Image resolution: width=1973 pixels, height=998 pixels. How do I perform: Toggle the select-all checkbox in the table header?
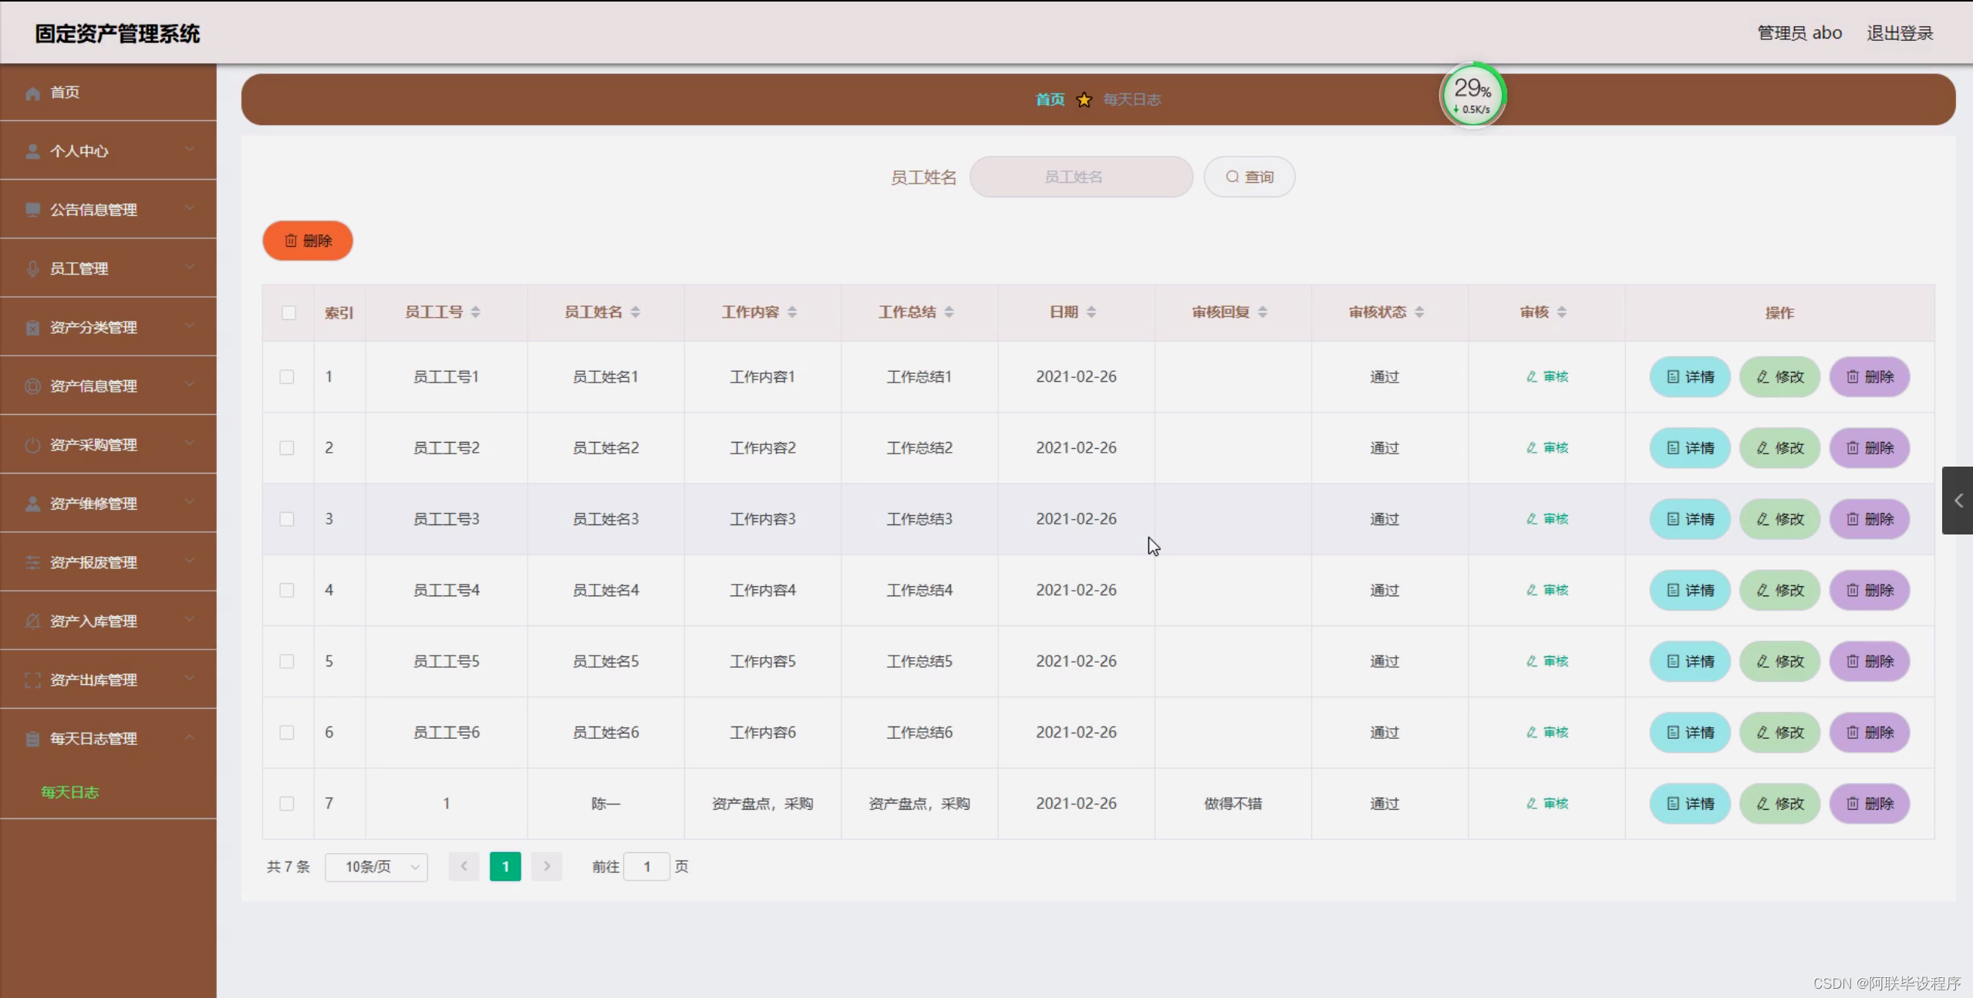coord(288,312)
